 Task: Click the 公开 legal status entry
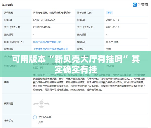click(x=41, y=122)
